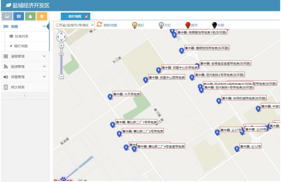Click the yellow 亮灯 light bulb icon
The height and width of the screenshot is (182, 281).
(x=135, y=25)
